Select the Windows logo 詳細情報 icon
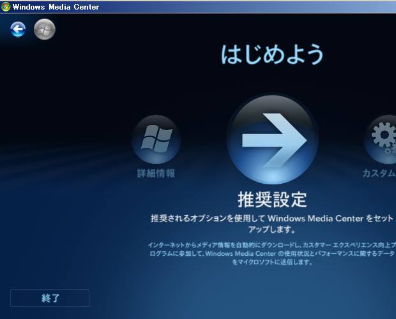Screen dimensions: 396x319 tap(156, 139)
